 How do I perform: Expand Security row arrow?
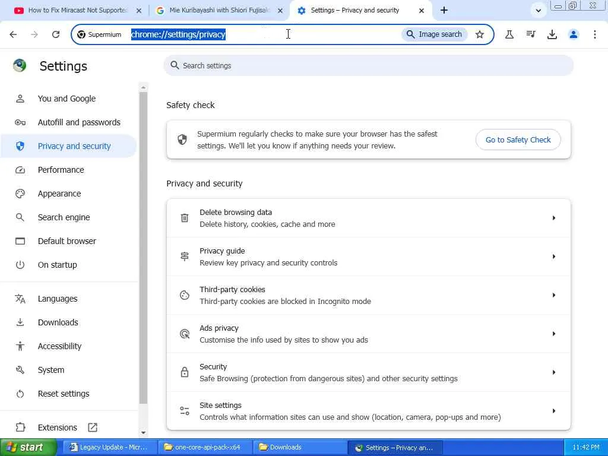(554, 372)
